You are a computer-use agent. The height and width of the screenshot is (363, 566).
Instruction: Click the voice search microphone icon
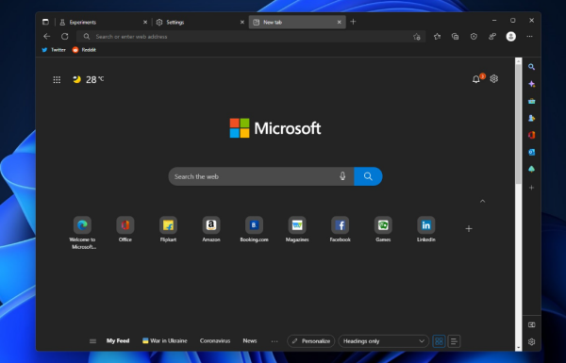coord(342,176)
